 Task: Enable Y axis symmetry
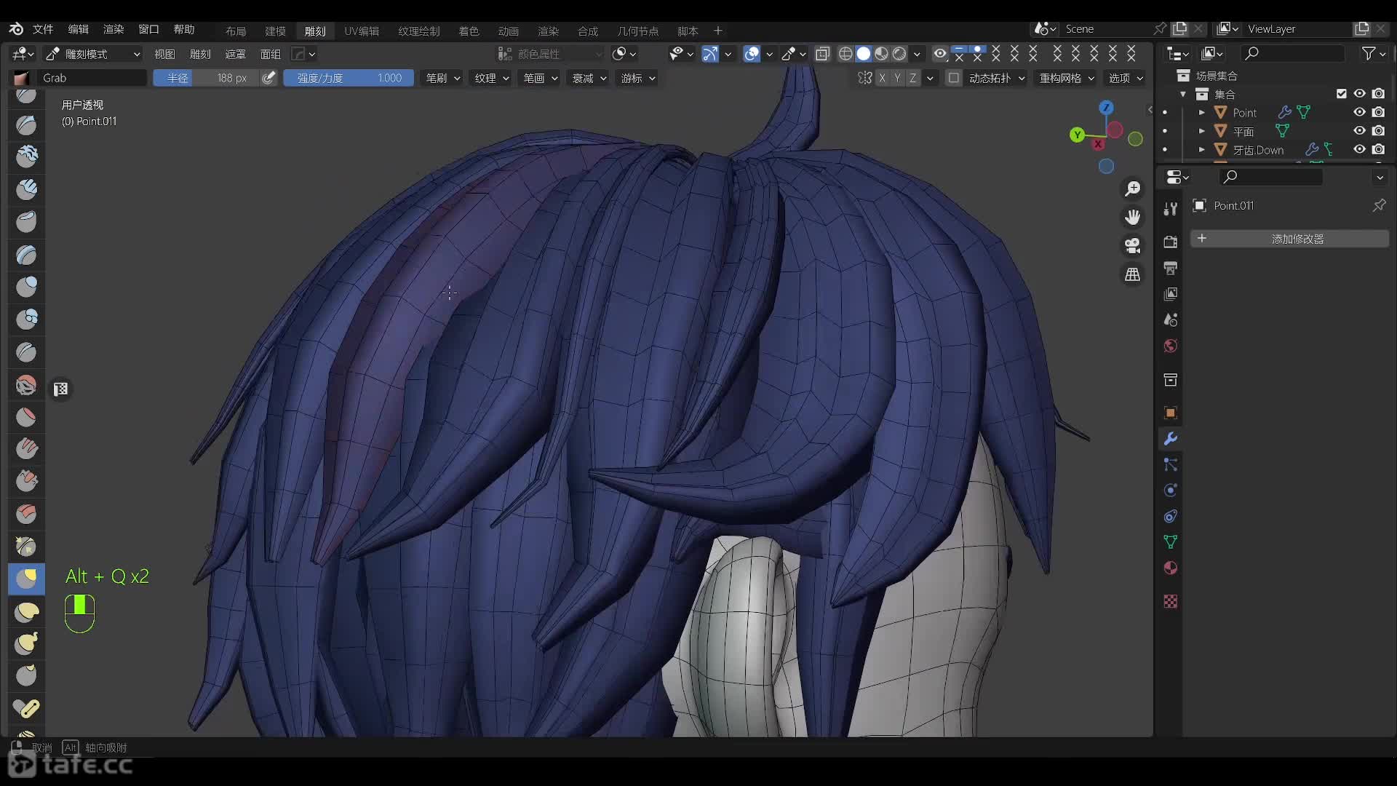(897, 78)
